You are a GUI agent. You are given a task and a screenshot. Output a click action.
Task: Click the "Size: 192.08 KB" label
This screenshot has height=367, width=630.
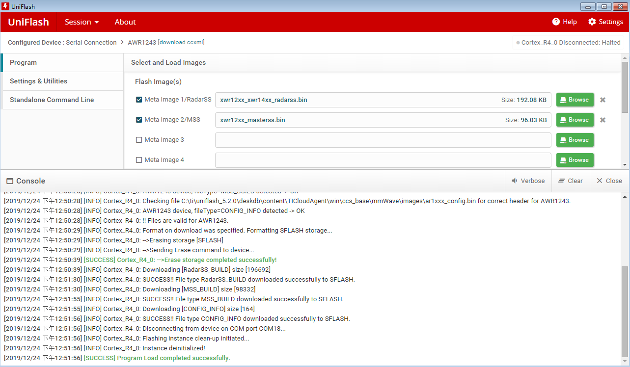pyautogui.click(x=524, y=100)
